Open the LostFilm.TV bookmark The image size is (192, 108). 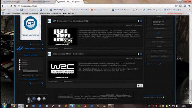[152, 10]
